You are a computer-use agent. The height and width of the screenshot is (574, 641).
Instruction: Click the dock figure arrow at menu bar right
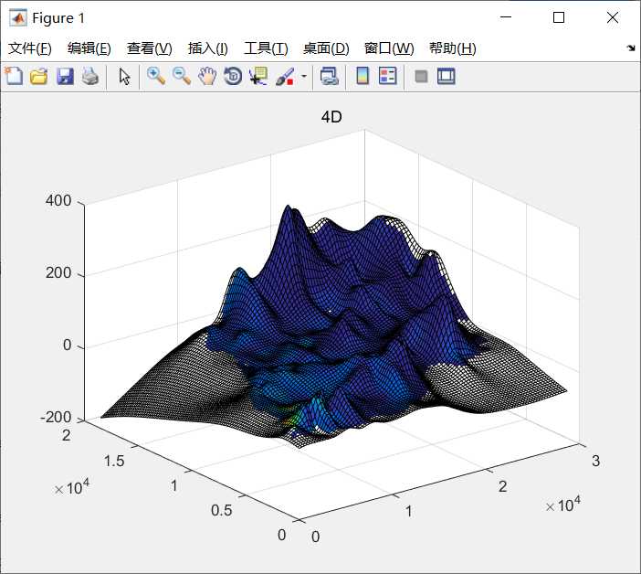point(631,48)
